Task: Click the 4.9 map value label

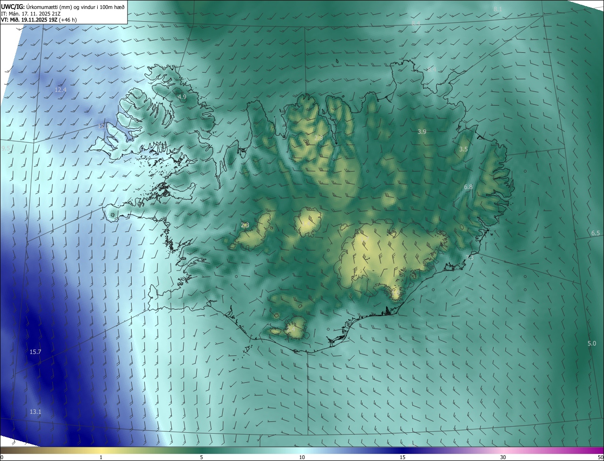Action: tap(182, 97)
